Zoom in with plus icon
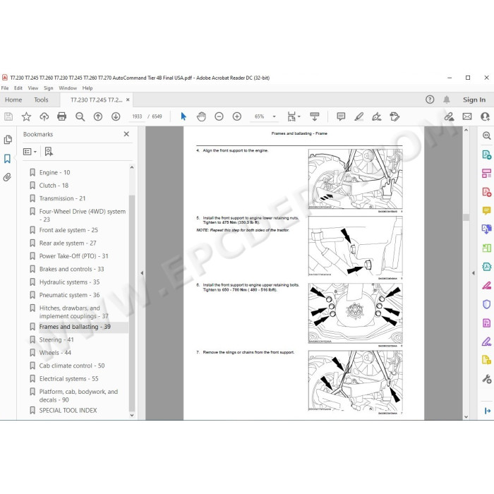This screenshot has width=494, height=494. pos(237,116)
